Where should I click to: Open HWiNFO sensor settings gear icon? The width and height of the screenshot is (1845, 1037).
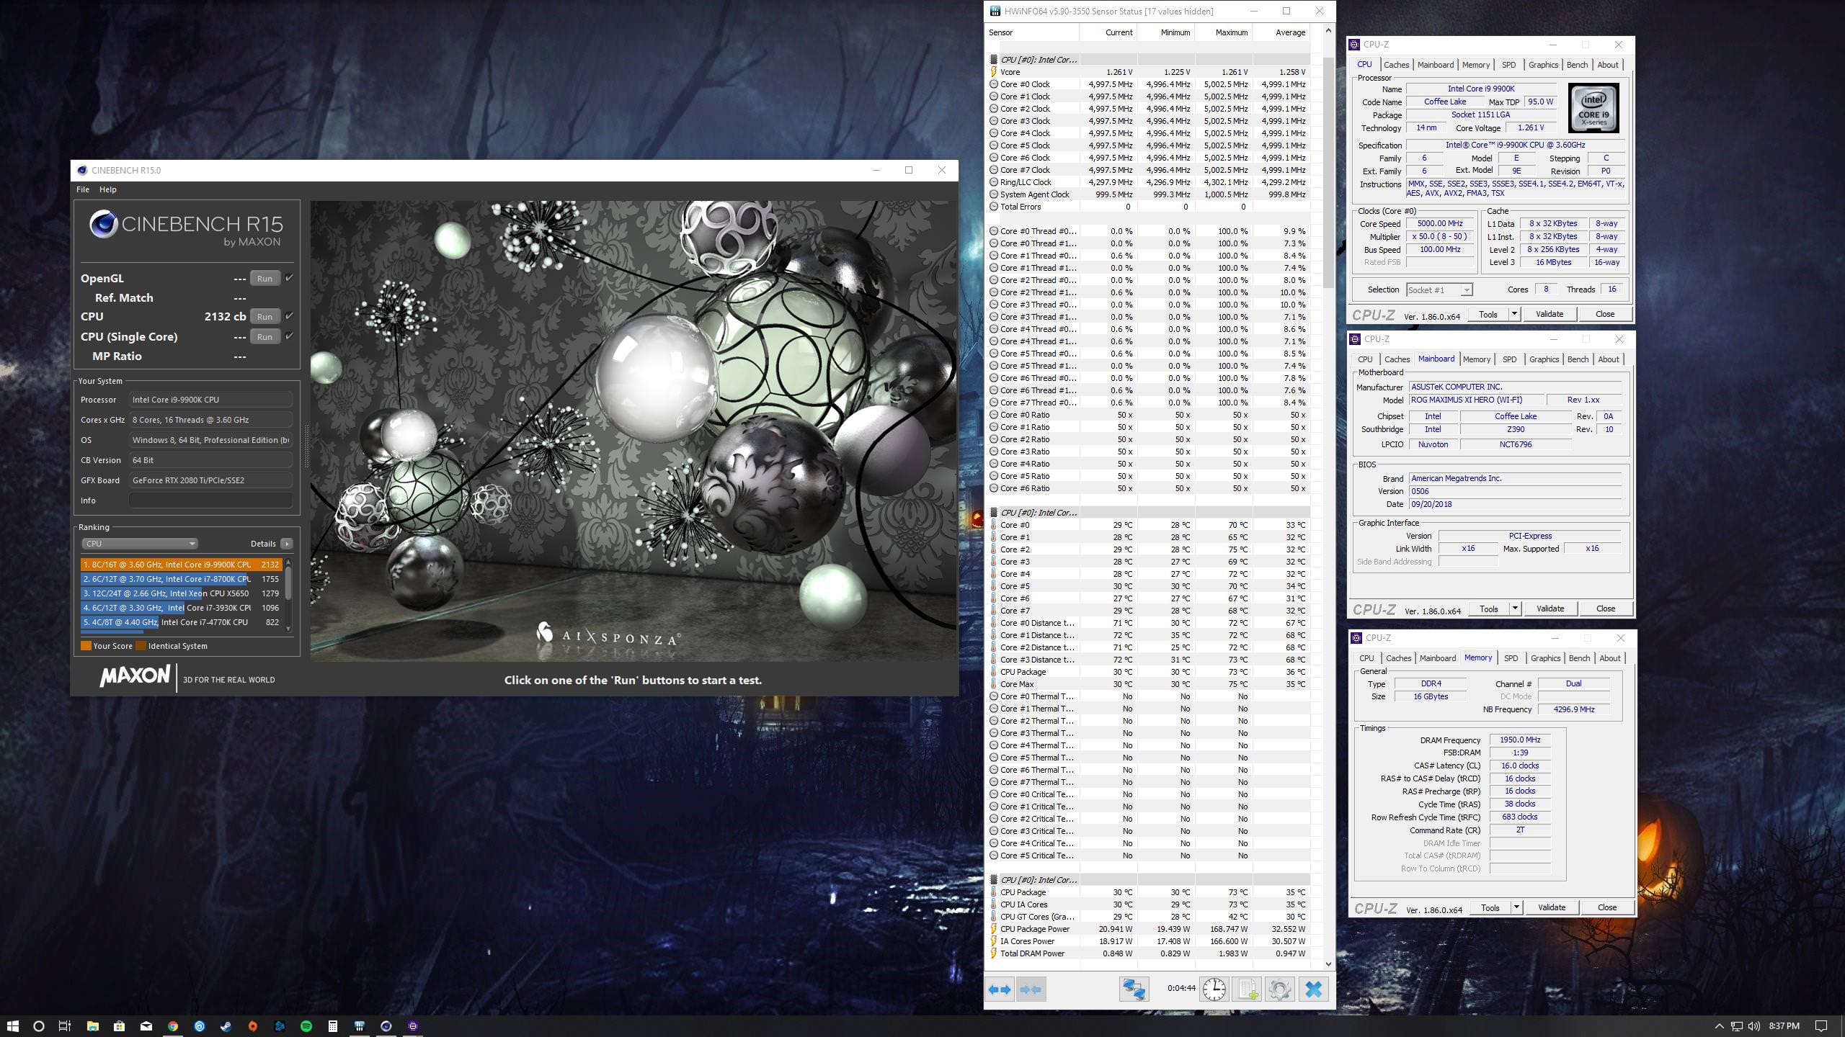click(1279, 989)
